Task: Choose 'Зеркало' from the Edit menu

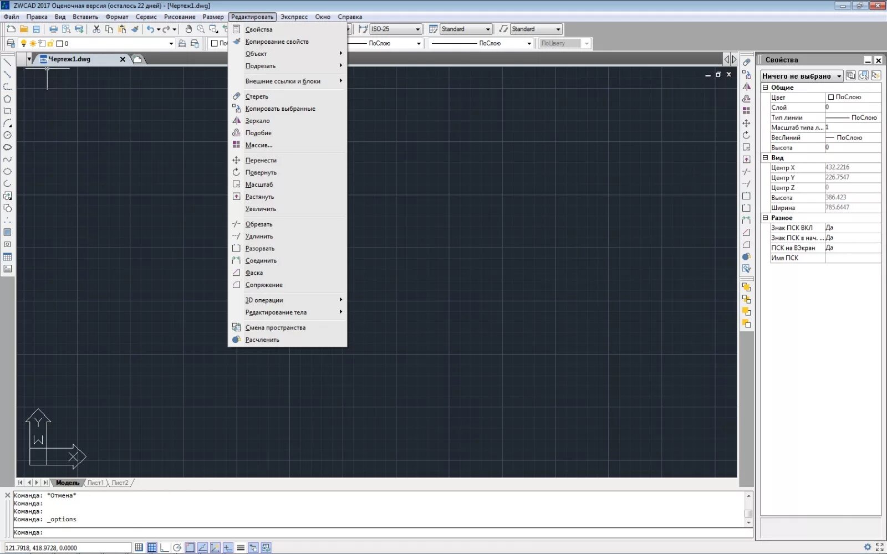Action: click(x=257, y=121)
